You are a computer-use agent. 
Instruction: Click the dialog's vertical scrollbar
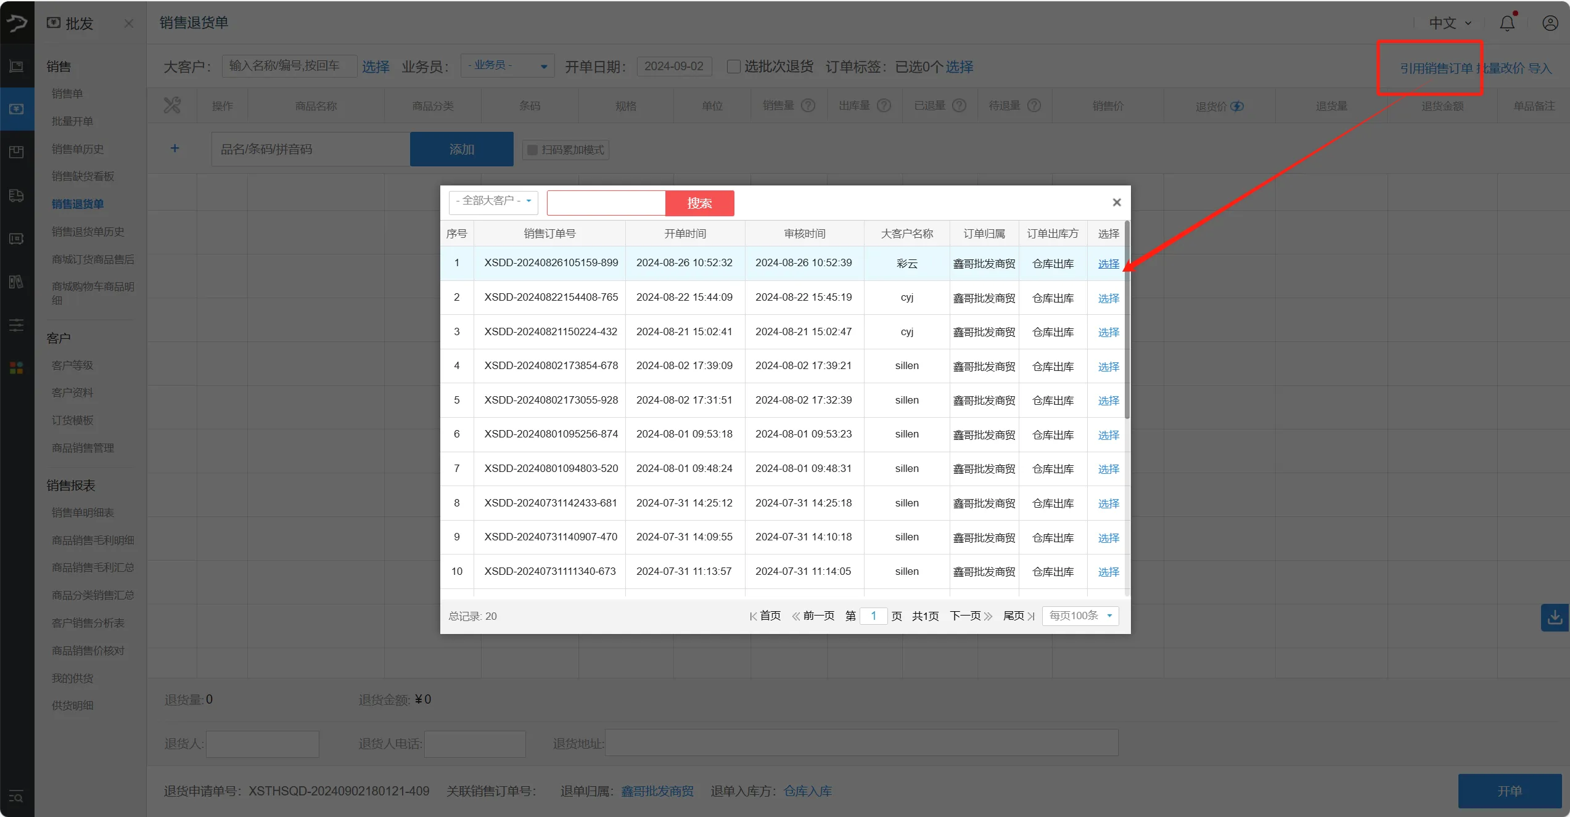[x=1127, y=320]
